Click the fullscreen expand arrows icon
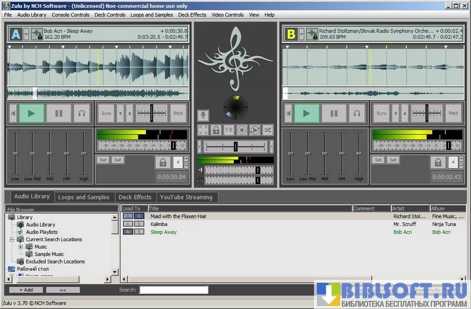471x309 pixels. (x=203, y=130)
